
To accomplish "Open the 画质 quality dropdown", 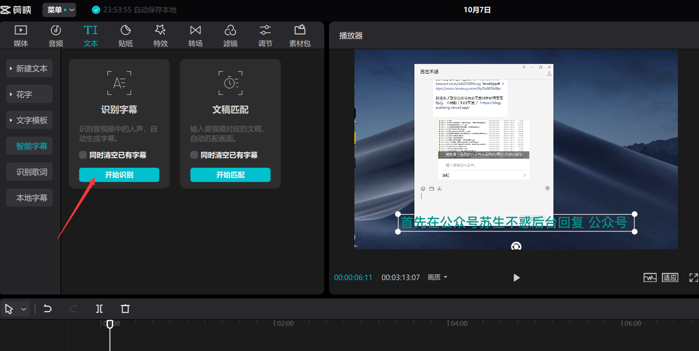I will [x=437, y=277].
